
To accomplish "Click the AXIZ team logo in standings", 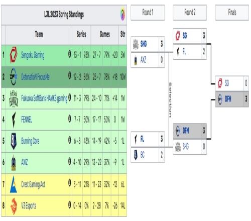I will (x=14, y=163).
